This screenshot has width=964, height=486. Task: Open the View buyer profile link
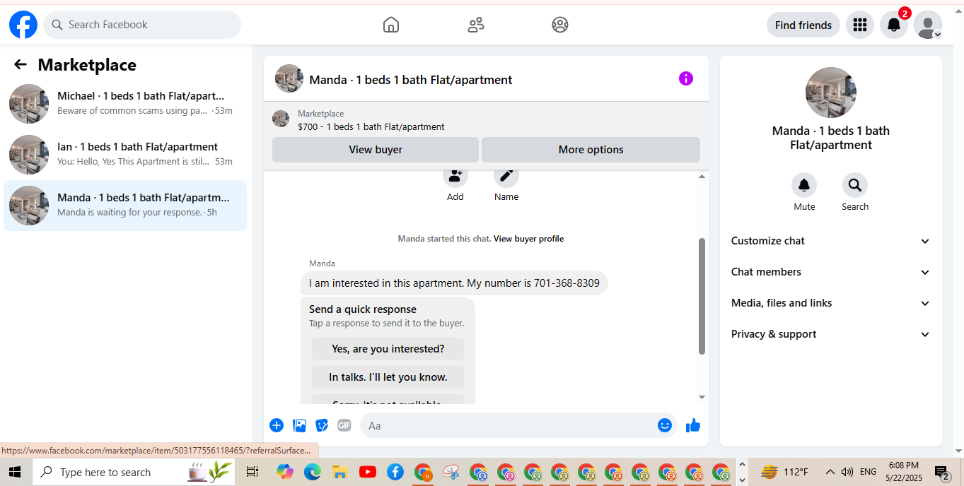tap(528, 239)
